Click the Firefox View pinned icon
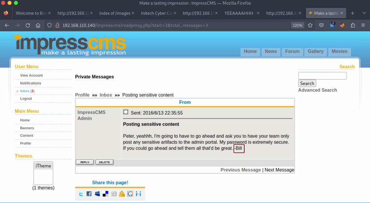This screenshot has height=203, width=370. (x=6, y=13)
